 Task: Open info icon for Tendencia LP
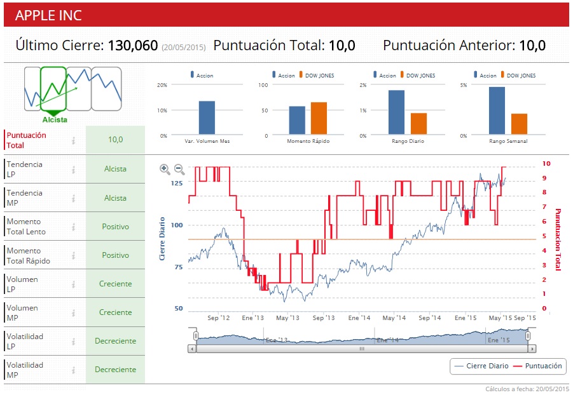(73, 170)
